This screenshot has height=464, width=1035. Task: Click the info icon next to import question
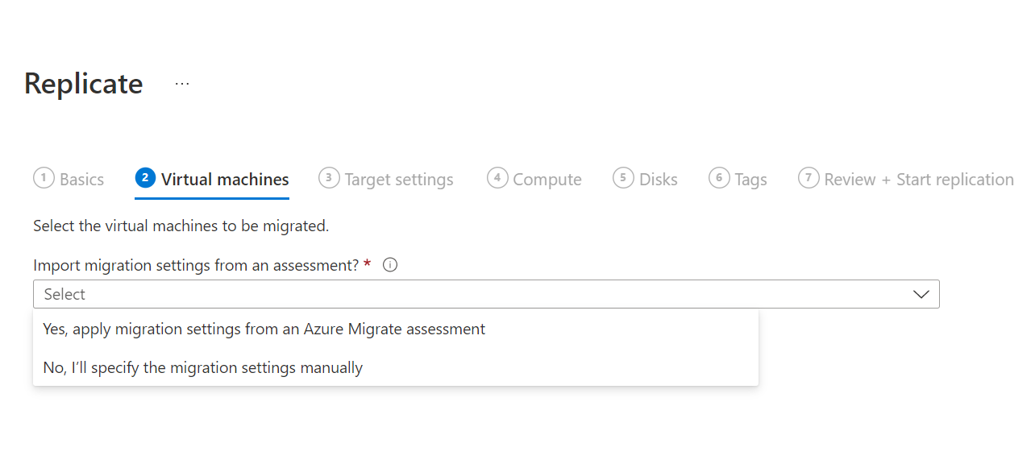pos(390,264)
